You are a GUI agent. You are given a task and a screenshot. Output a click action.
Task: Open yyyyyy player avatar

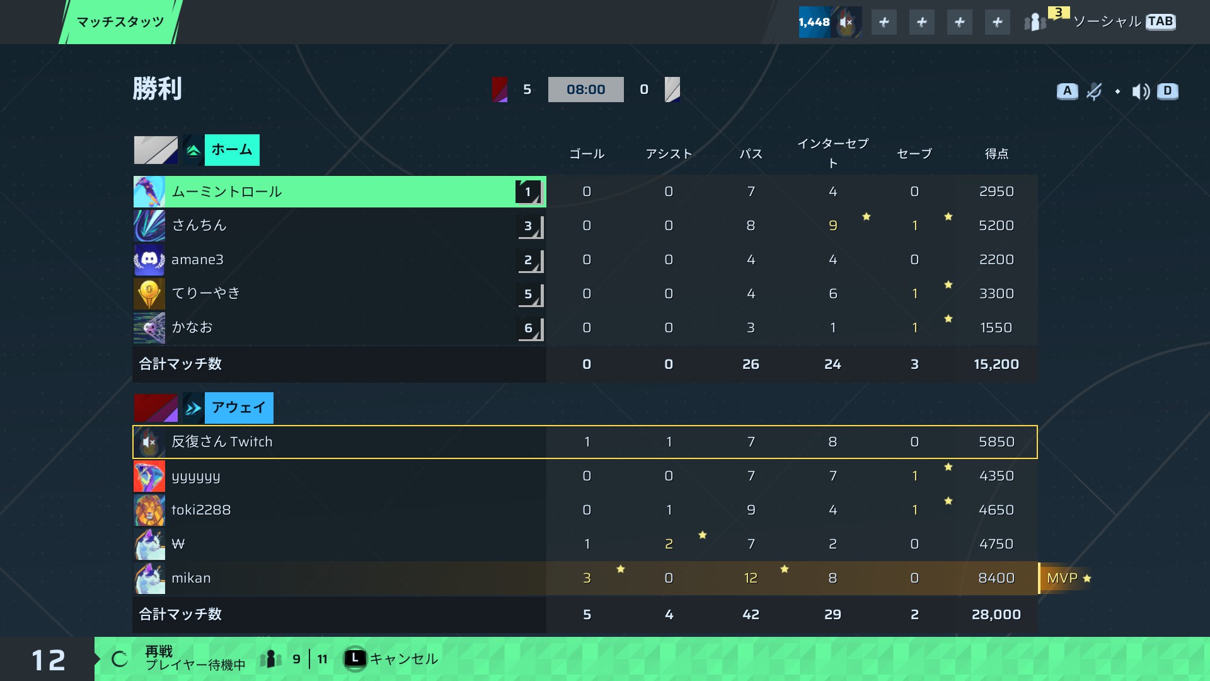(149, 476)
